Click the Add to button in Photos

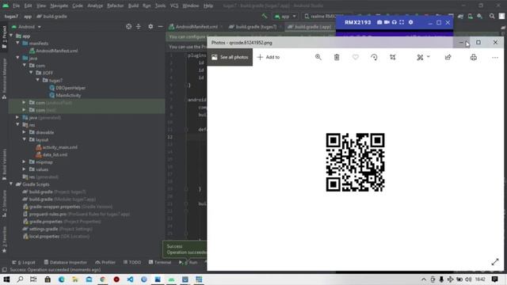click(x=269, y=57)
